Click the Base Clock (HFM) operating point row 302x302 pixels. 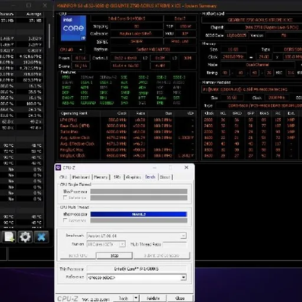coord(127,126)
